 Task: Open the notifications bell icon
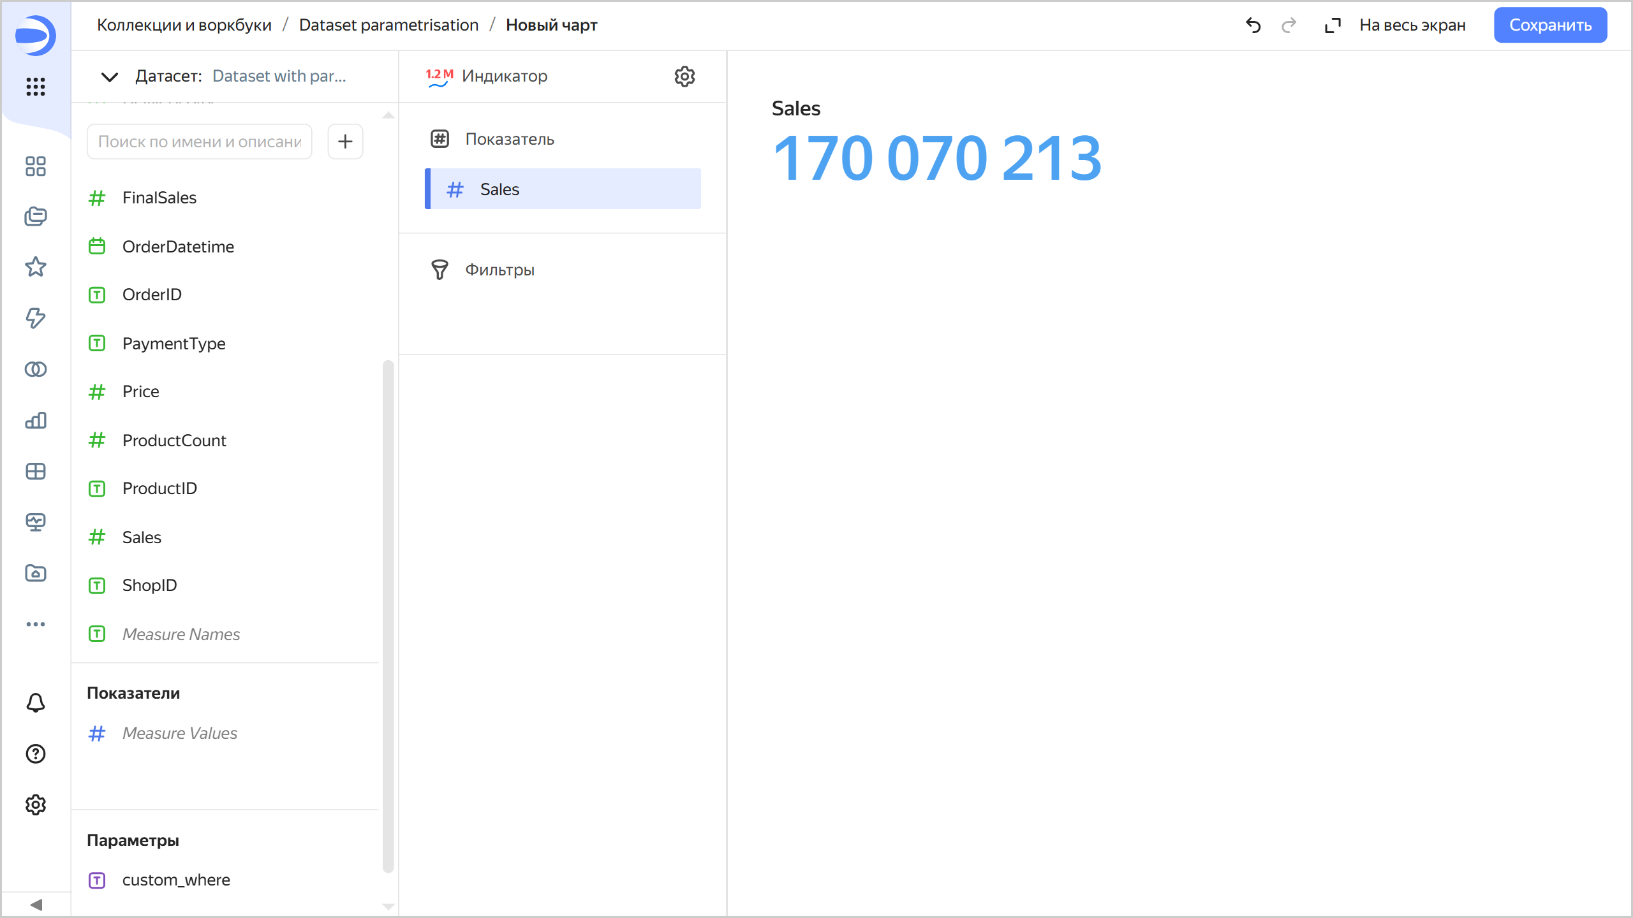(36, 703)
